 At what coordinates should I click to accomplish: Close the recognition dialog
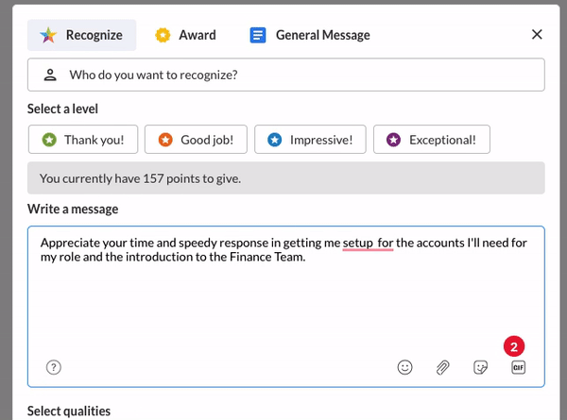tap(537, 35)
